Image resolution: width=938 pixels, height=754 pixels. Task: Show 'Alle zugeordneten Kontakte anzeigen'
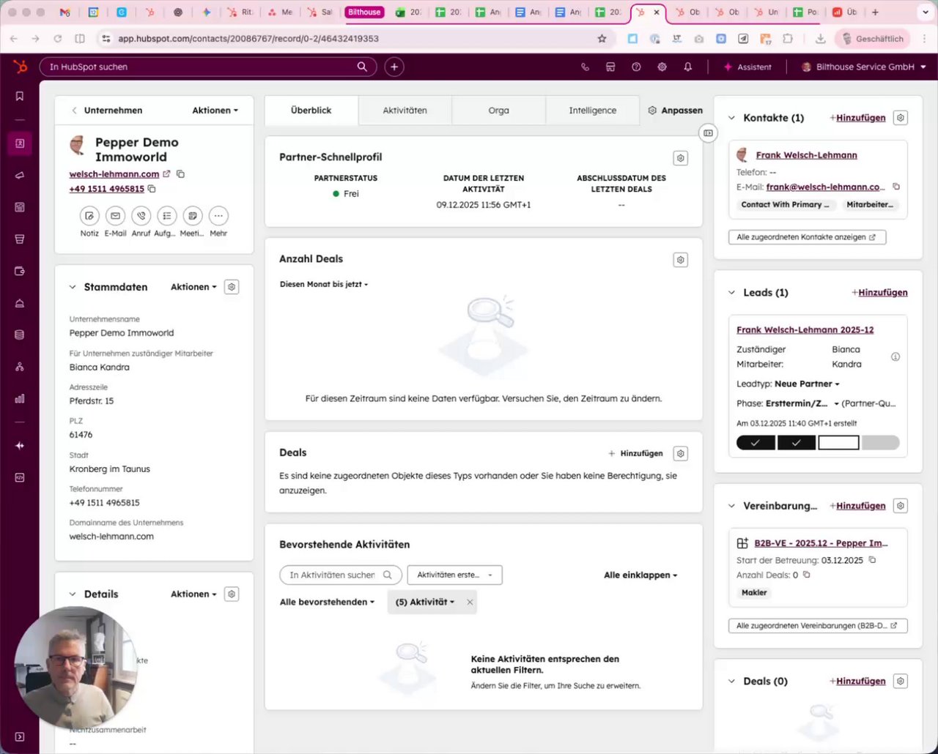pos(807,237)
